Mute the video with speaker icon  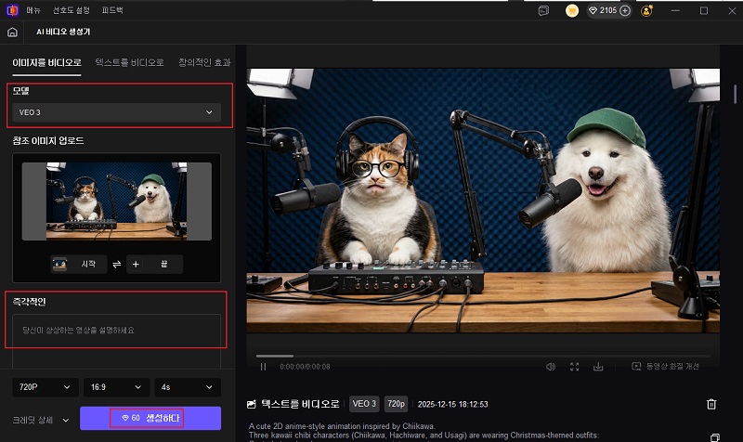[550, 367]
